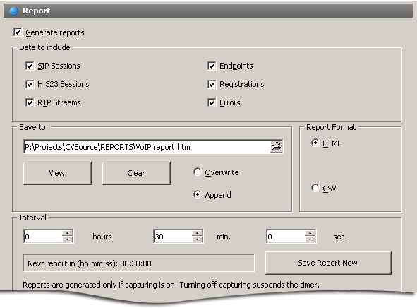Toggle the H.323 Sessions checkbox
This screenshot has height=308, width=417.
(30, 84)
